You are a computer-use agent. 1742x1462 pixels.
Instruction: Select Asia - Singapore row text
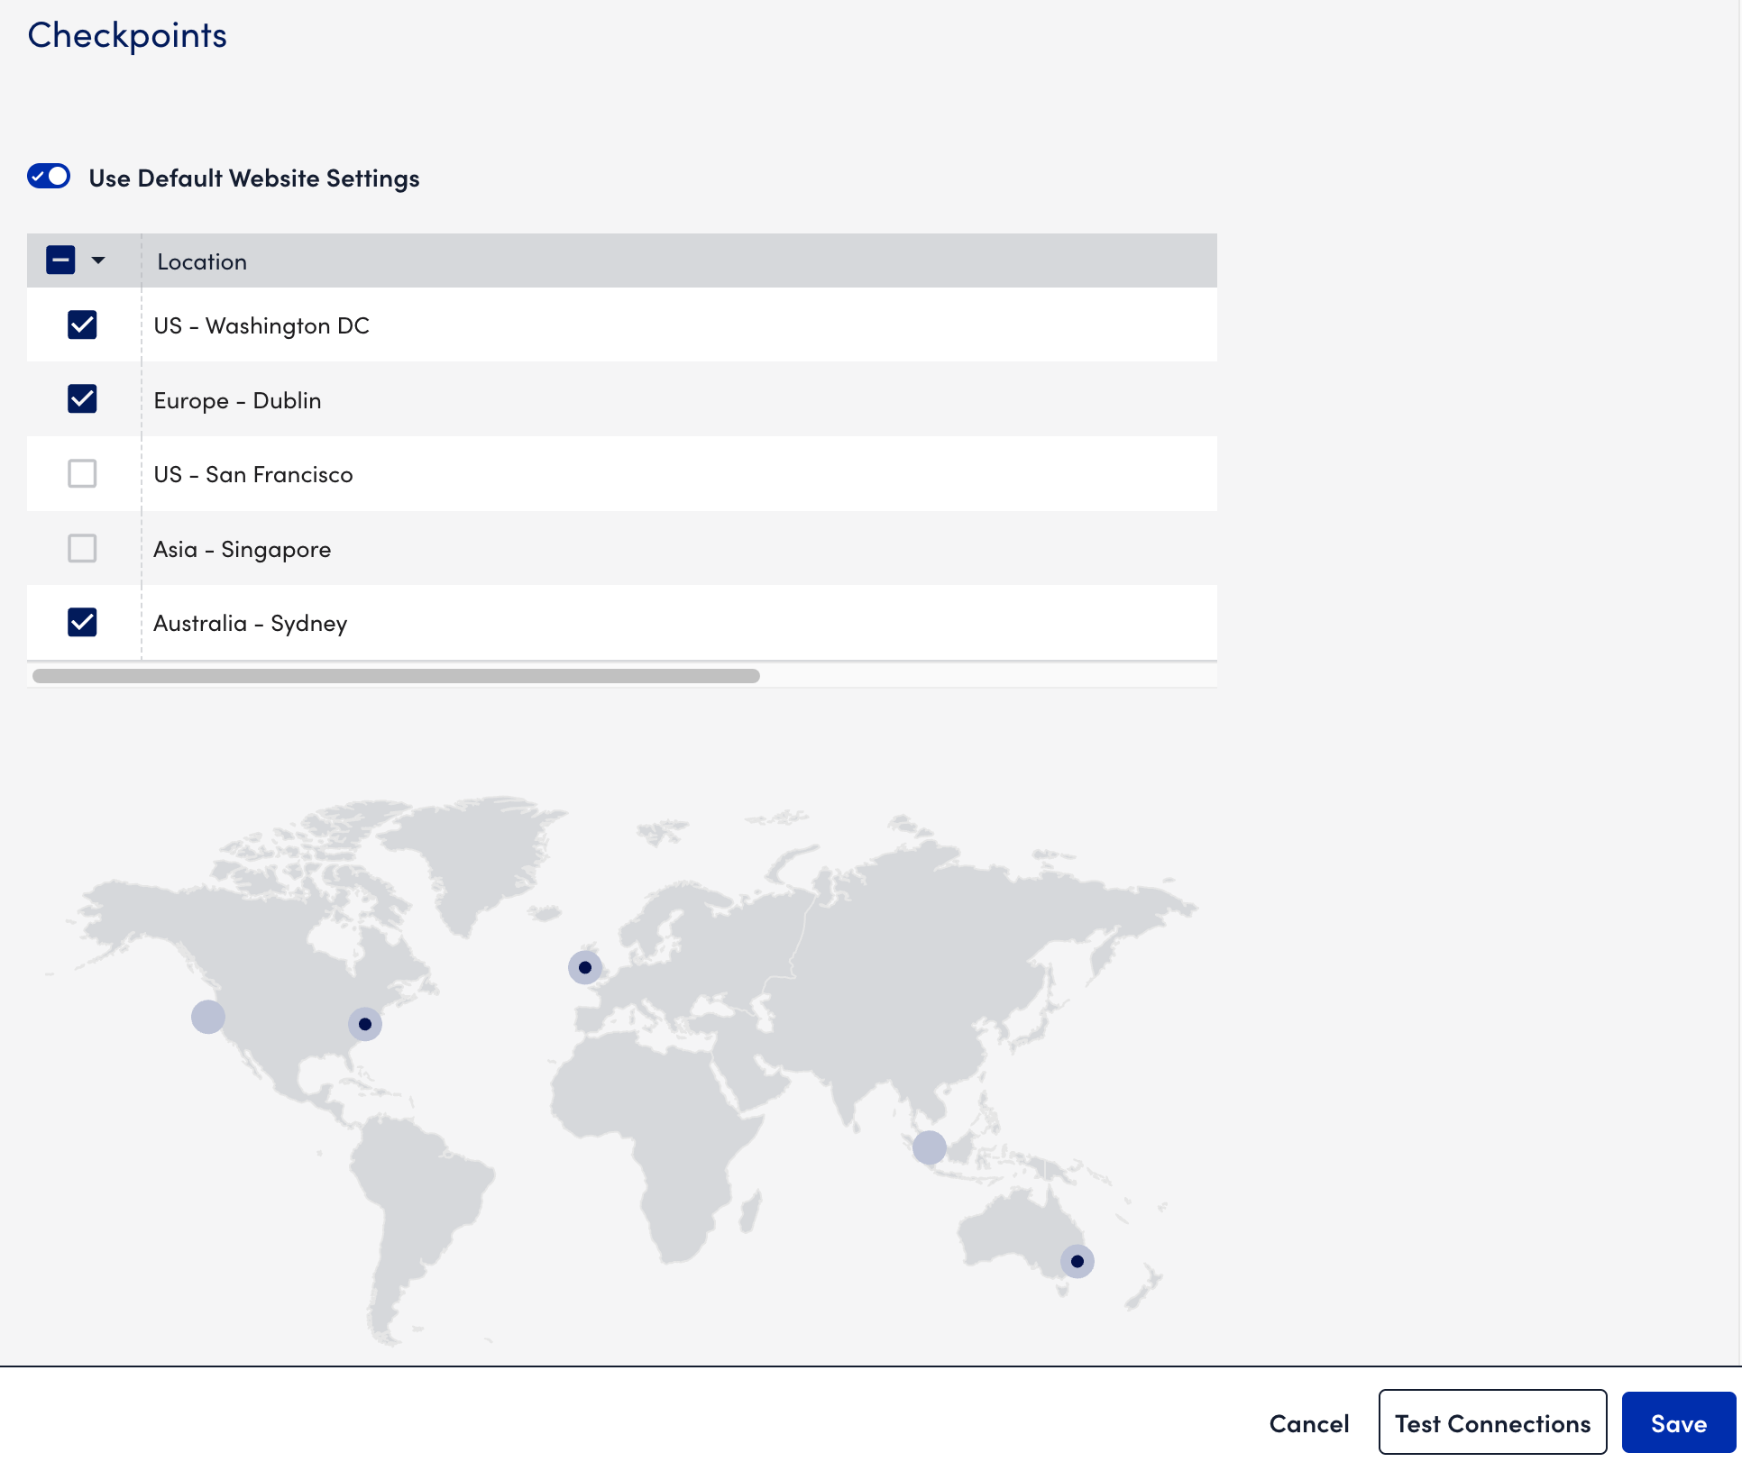[243, 549]
